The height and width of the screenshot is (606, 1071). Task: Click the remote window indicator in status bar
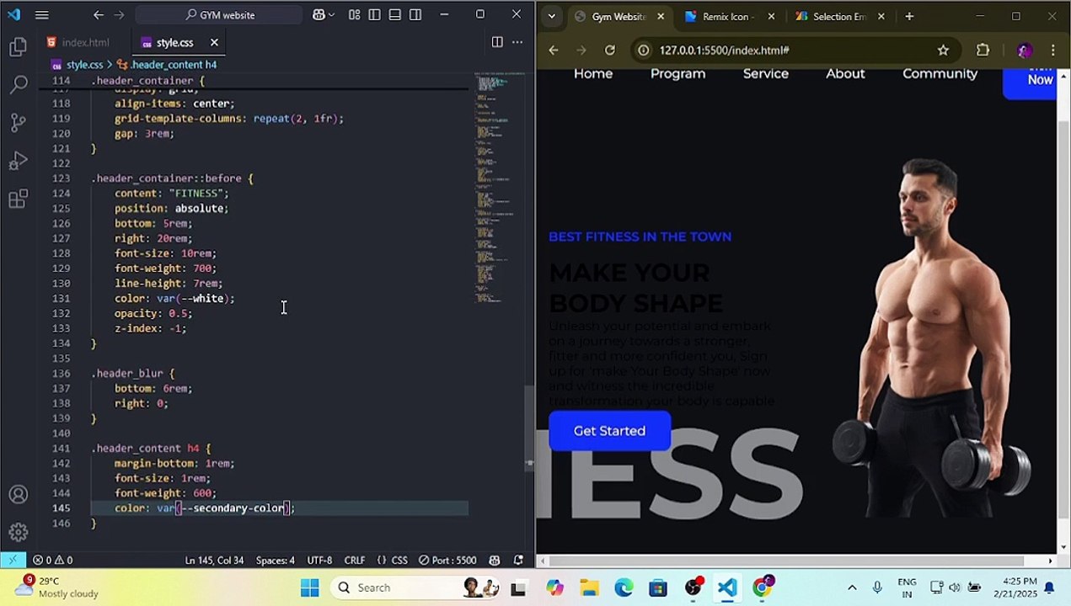click(13, 560)
